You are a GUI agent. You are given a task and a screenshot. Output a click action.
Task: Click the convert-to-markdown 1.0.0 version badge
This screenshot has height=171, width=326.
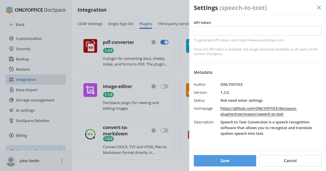coord(108,139)
